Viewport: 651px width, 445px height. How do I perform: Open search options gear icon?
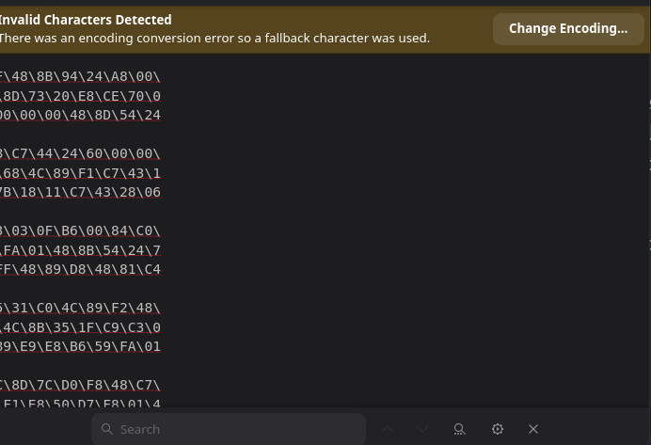[x=498, y=429]
